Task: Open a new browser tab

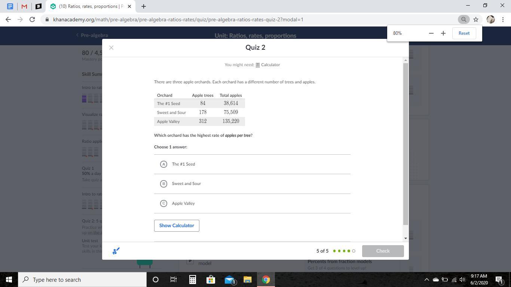Action: [x=144, y=6]
